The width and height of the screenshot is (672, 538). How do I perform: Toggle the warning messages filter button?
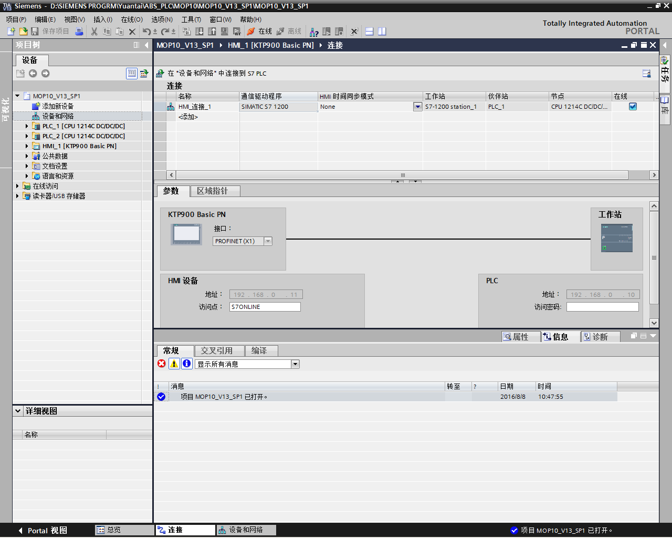(x=174, y=364)
